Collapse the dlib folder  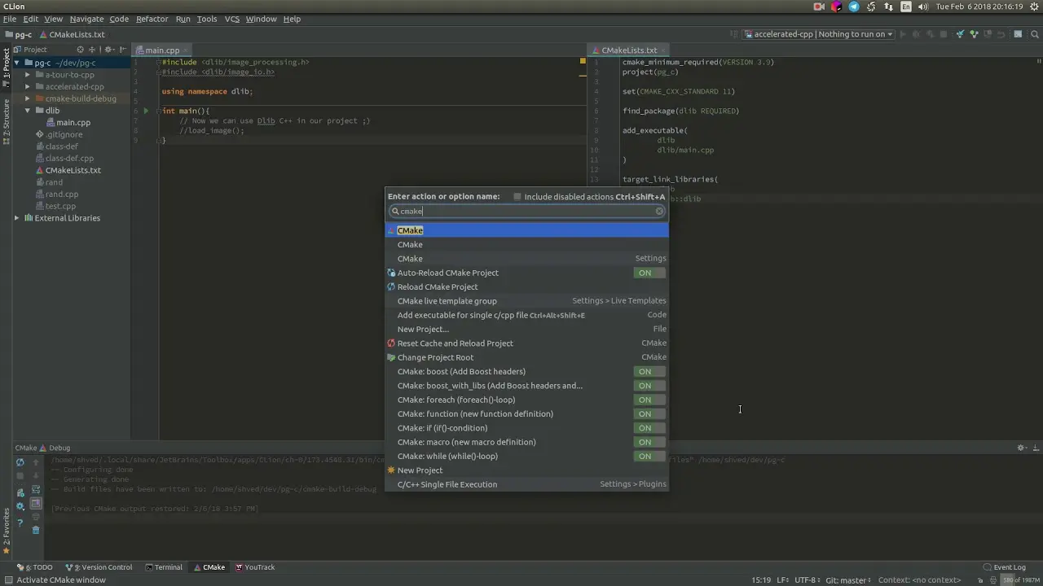[28, 111]
